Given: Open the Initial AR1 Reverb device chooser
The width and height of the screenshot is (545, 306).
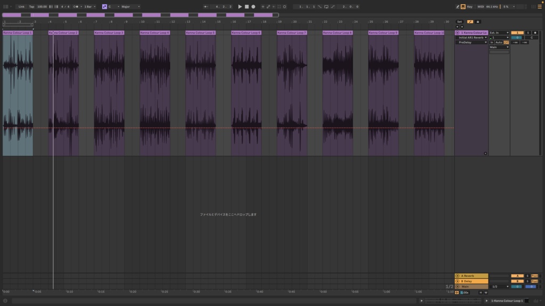Looking at the screenshot, I should [472, 38].
